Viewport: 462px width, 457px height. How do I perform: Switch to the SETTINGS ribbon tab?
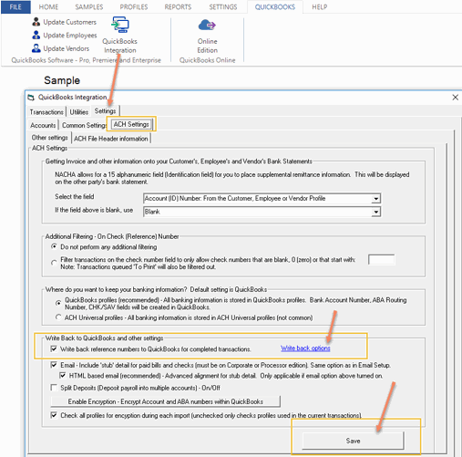coord(223,7)
